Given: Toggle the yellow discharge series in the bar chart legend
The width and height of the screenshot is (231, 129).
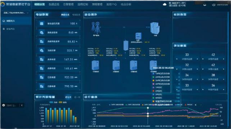Looking at the screenshot, I should tap(63, 102).
